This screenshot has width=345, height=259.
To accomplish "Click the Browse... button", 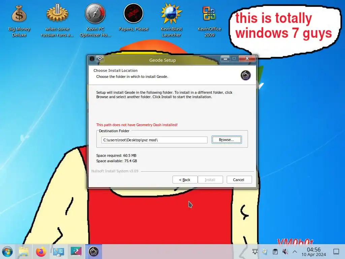I will click(227, 140).
